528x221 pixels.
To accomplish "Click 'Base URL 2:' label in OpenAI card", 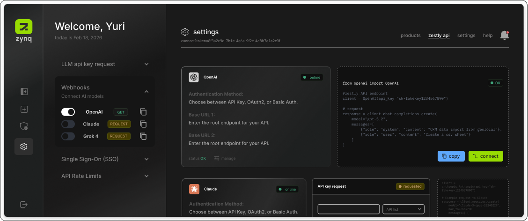I will point(202,135).
